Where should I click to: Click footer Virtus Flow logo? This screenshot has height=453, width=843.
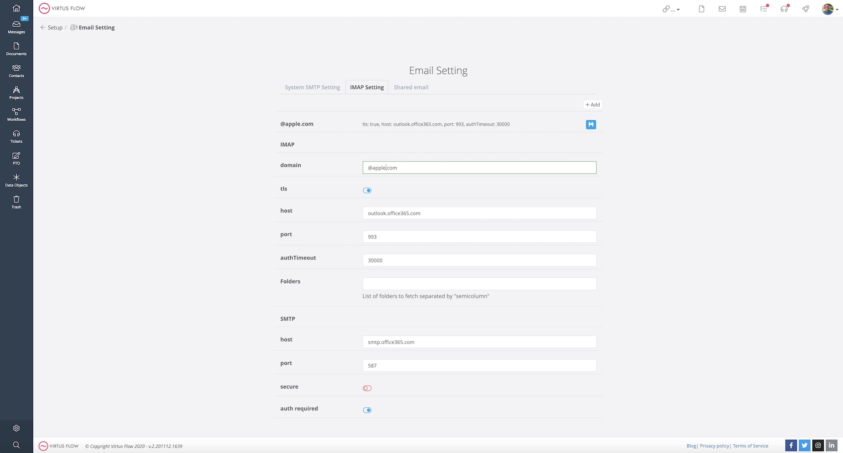point(59,446)
